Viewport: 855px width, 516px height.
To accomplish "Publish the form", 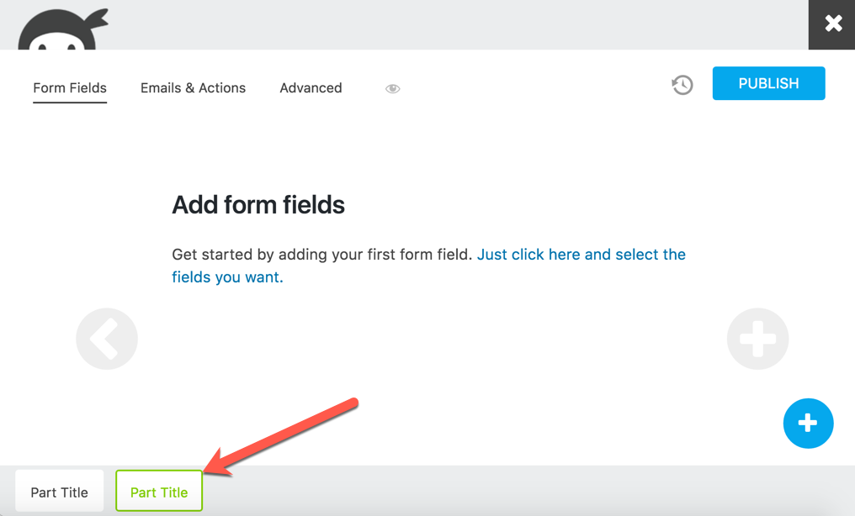I will click(768, 84).
